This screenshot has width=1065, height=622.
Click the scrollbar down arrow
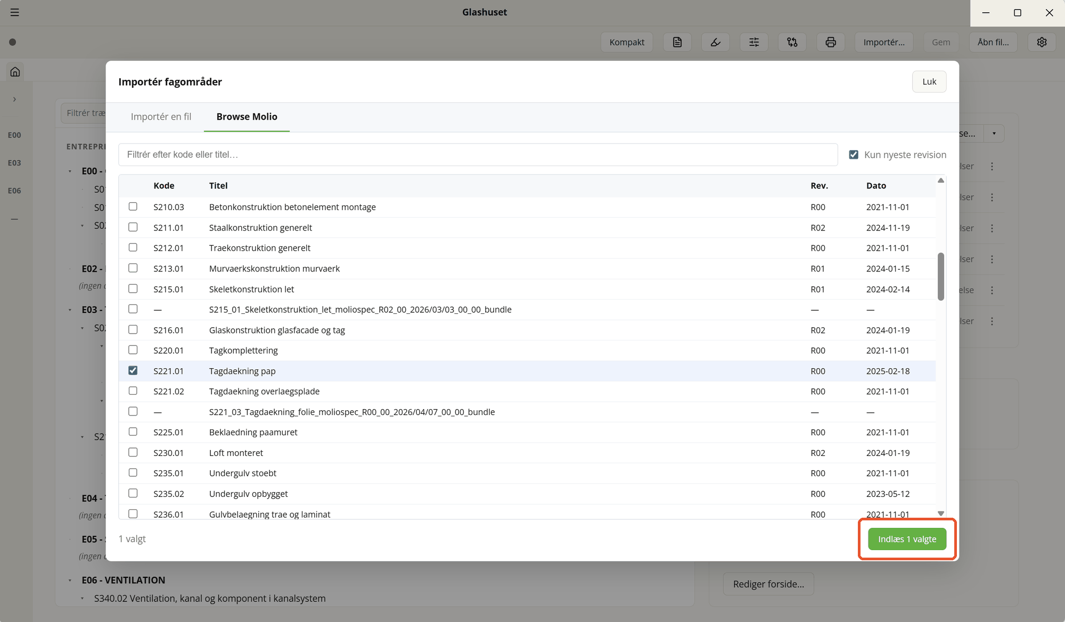point(941,513)
